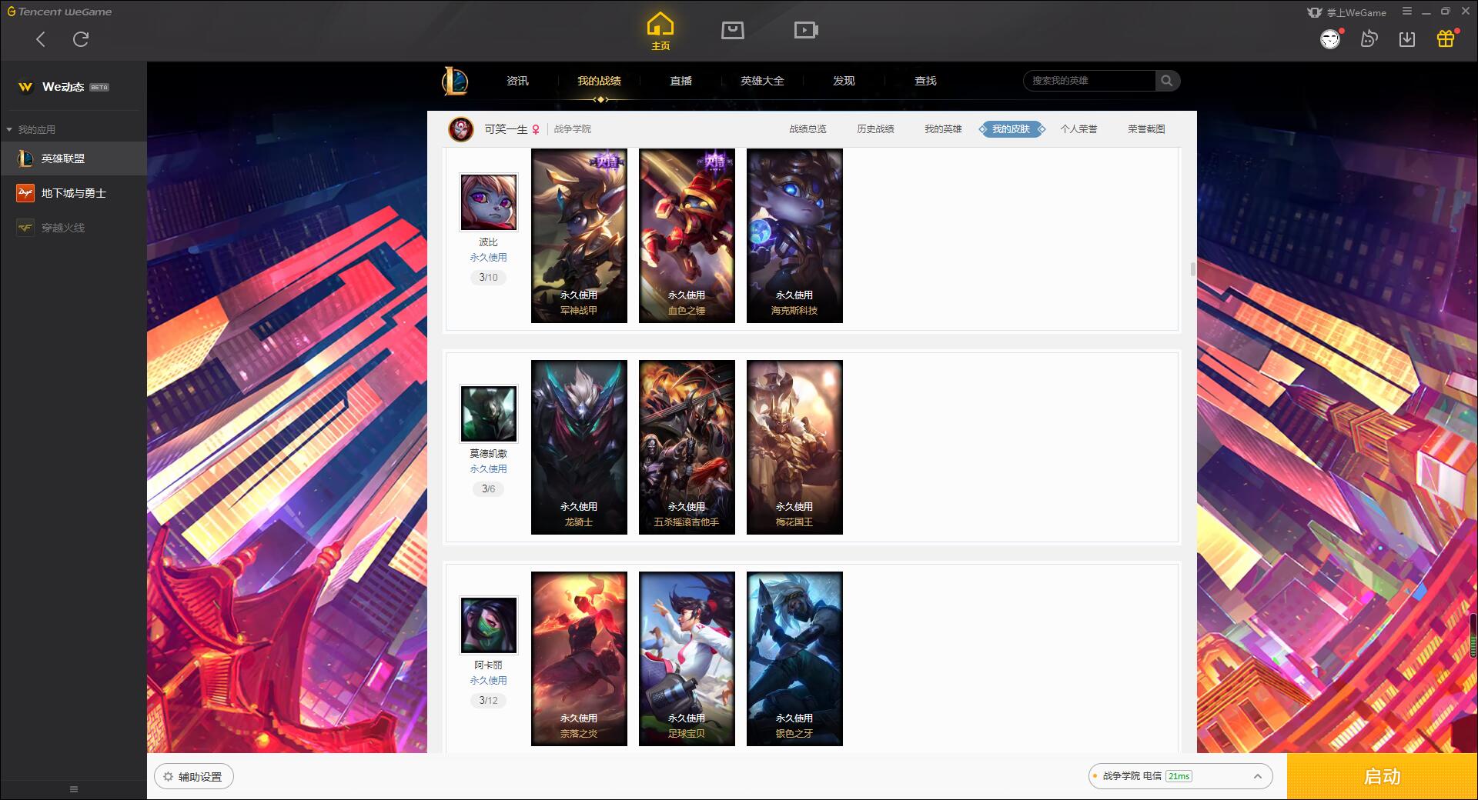The width and height of the screenshot is (1478, 800).
Task: Open the 查找 tab
Action: point(925,81)
